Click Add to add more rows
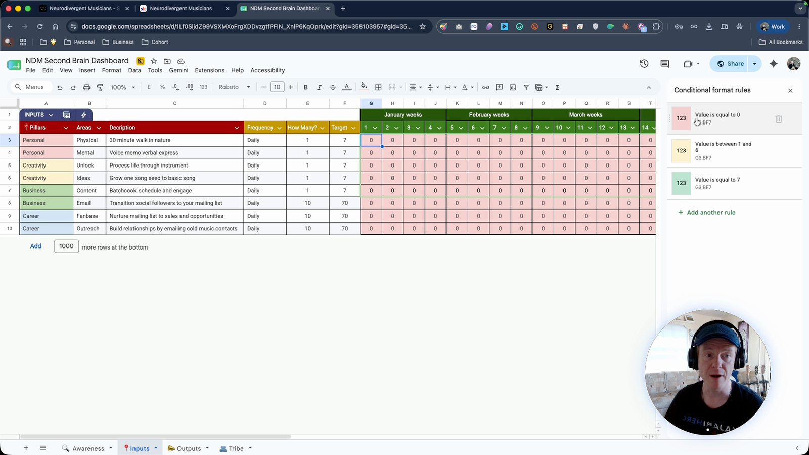 [x=35, y=246]
